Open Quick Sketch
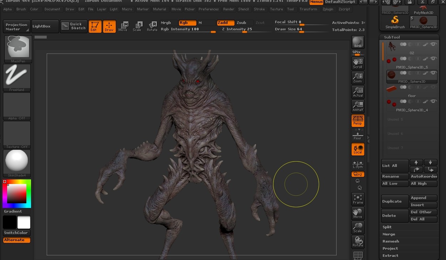Screen dimensions: 446x260 (74, 26)
